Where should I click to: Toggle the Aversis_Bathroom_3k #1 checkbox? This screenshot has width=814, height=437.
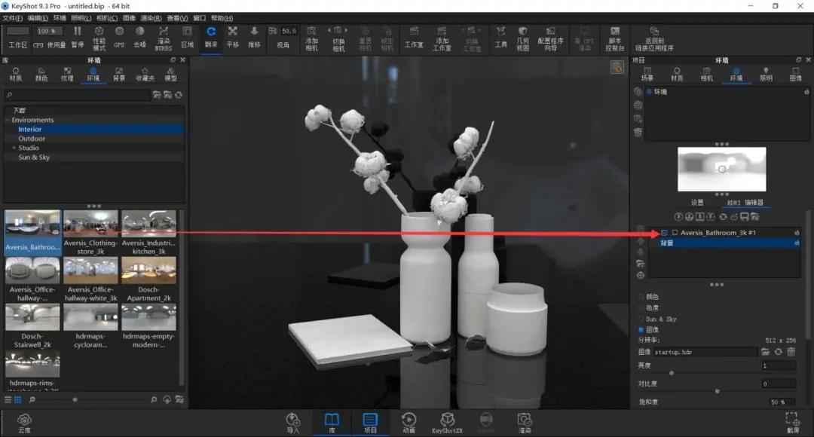(x=664, y=233)
